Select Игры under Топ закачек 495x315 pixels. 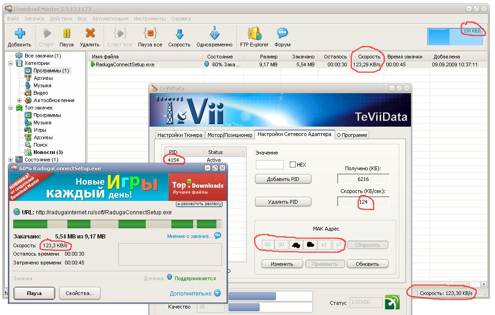tap(40, 130)
